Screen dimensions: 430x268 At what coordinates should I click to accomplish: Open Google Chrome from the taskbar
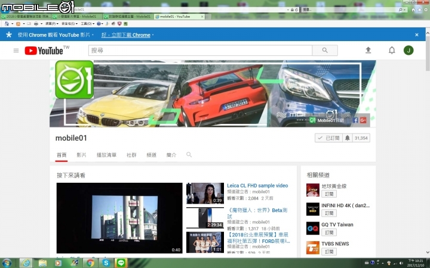[x=90, y=263]
